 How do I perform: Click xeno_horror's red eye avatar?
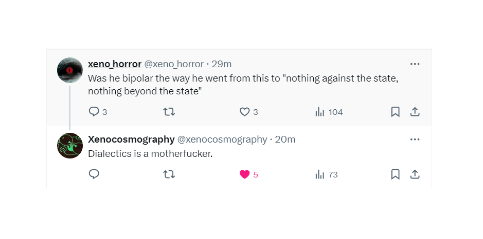[70, 70]
